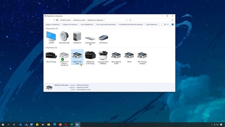Select the DS (L375 Series) printer
This screenshot has height=127, width=225.
pos(51,55)
